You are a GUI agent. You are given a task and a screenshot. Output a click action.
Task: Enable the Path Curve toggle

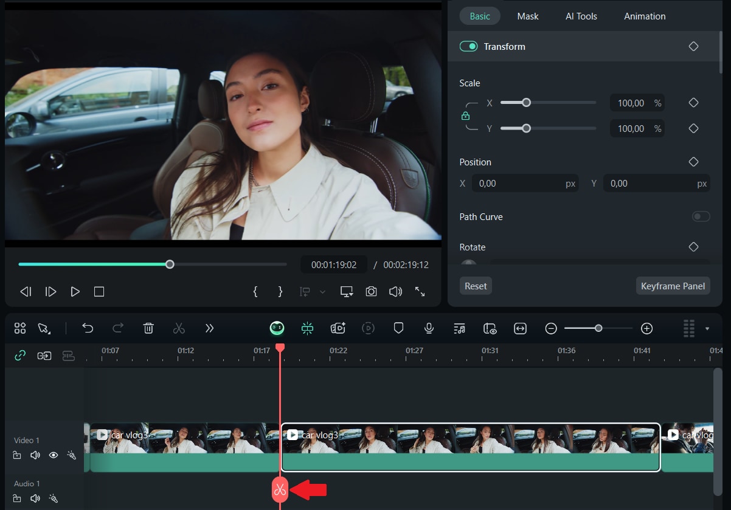coord(701,216)
